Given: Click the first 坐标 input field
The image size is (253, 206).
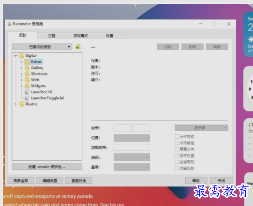Looking at the screenshot, I should click(122, 128).
